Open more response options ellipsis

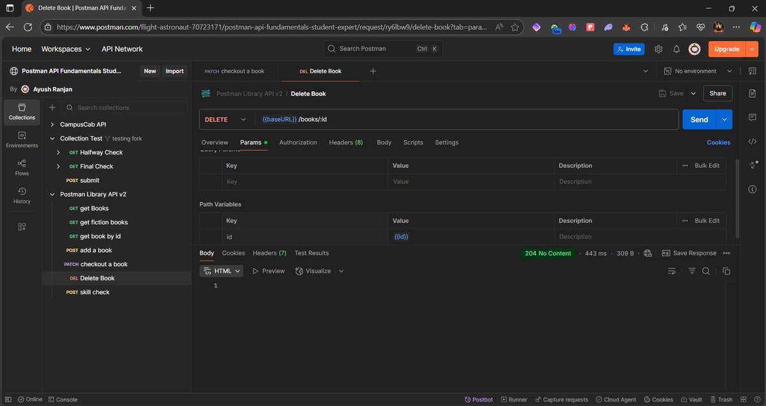click(x=728, y=253)
